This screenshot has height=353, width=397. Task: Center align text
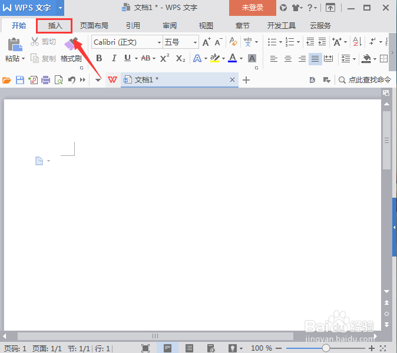287,59
